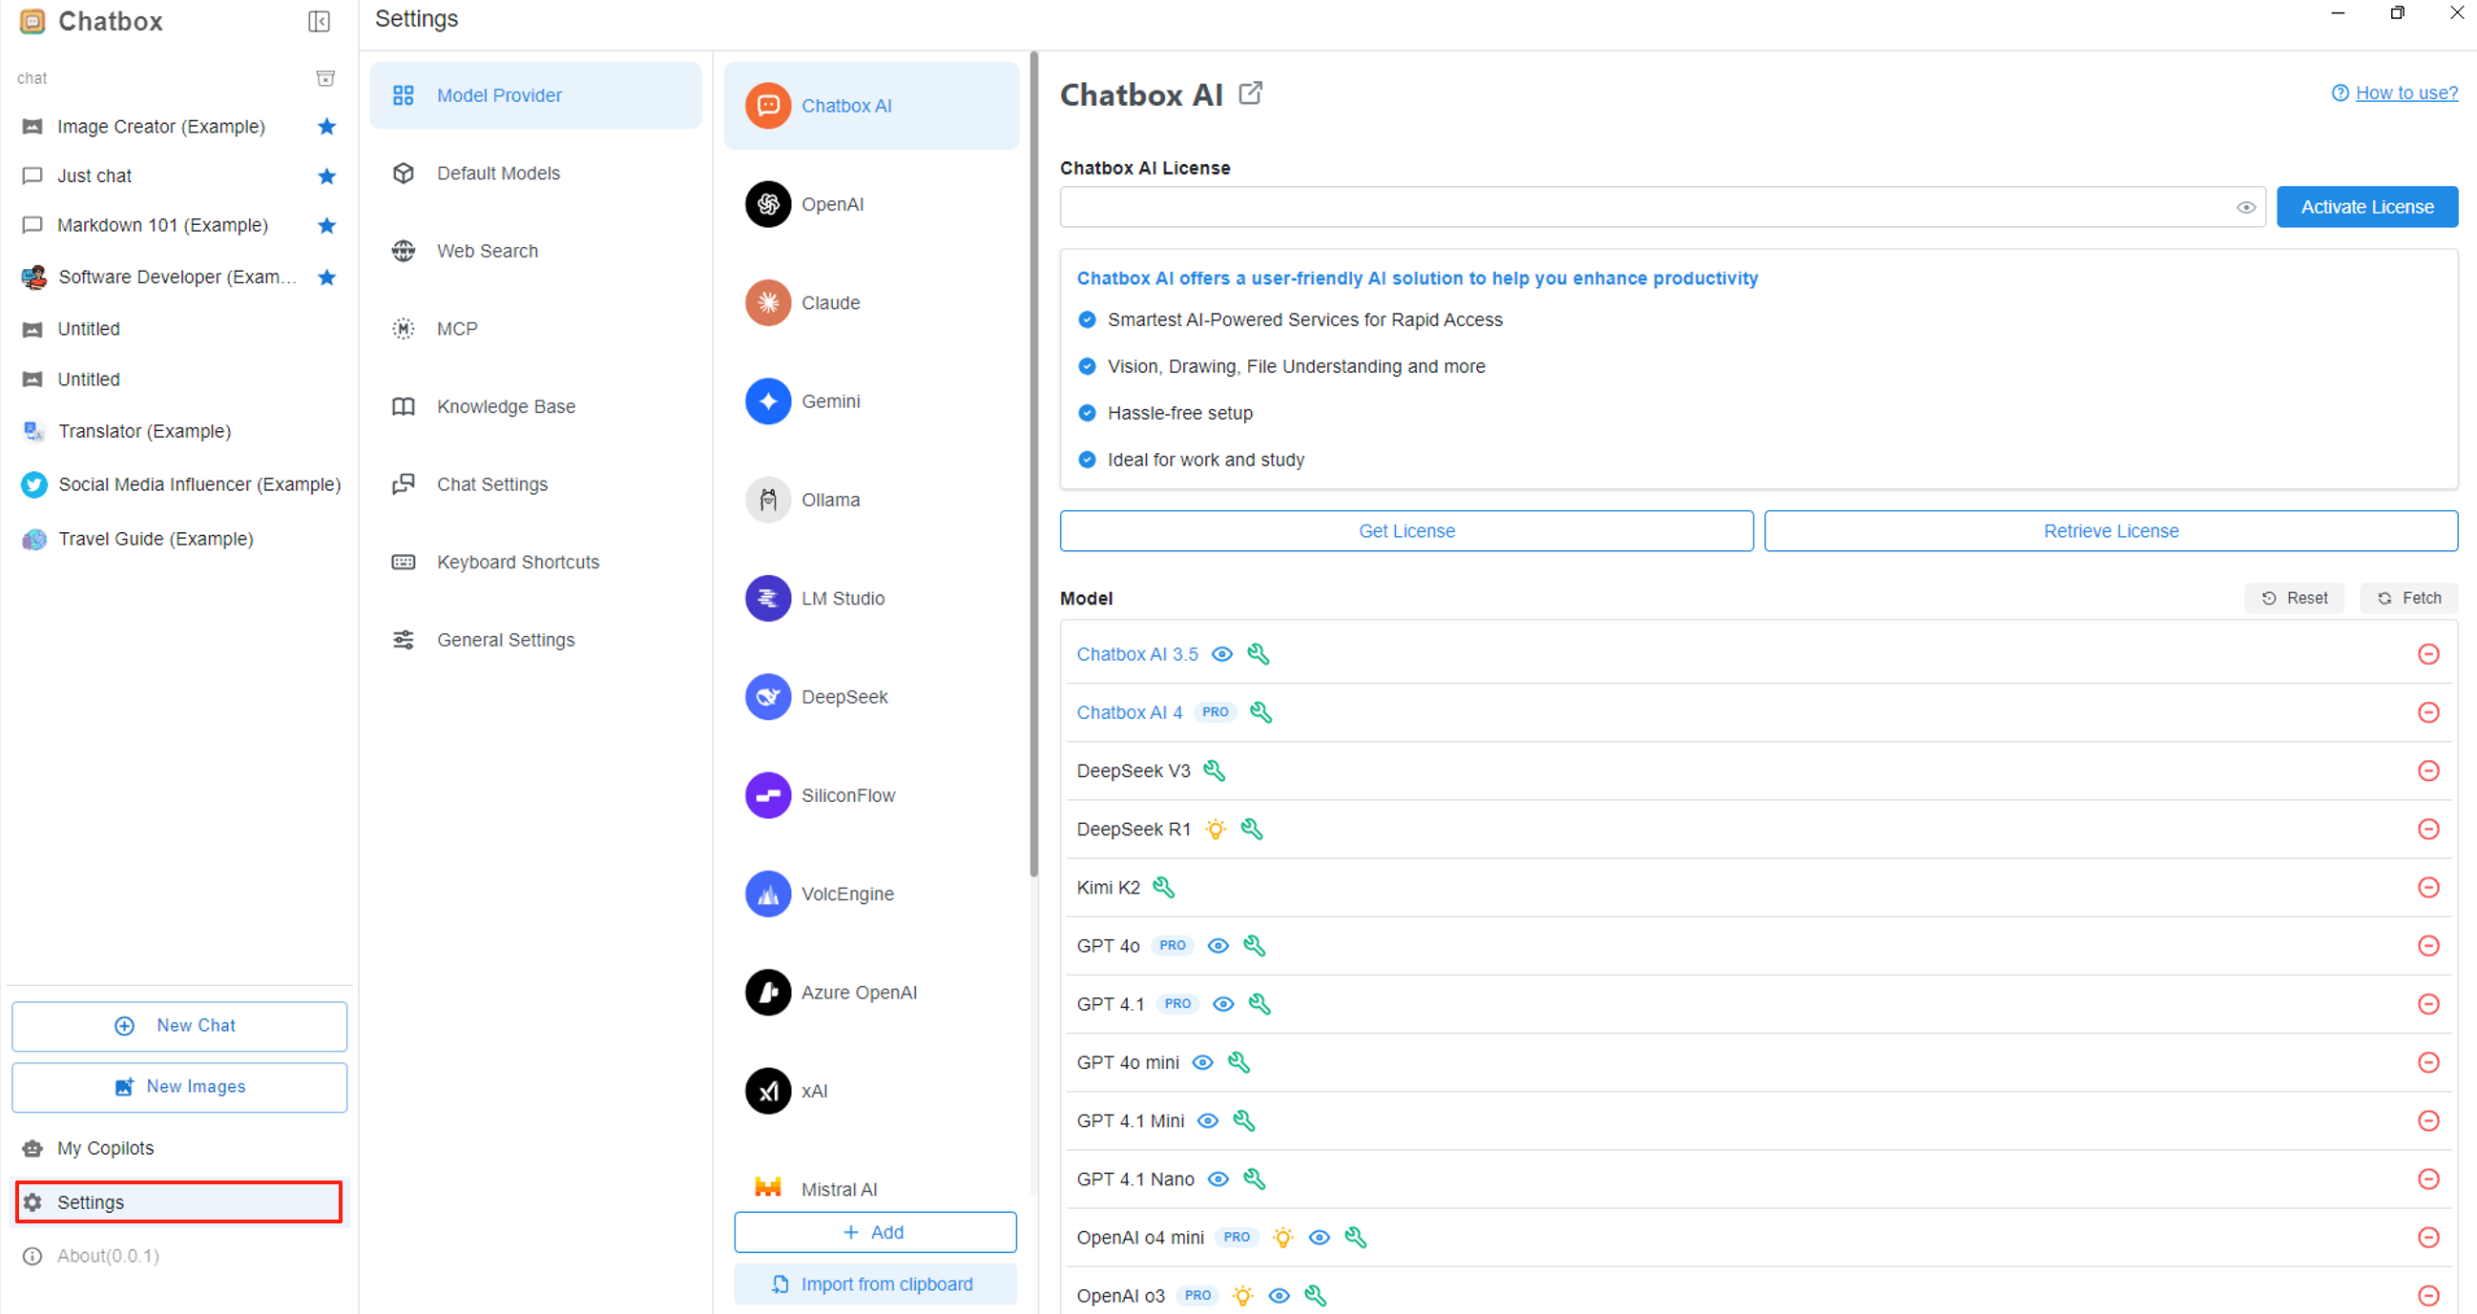Select SiliconFlow provider icon
This screenshot has height=1314, width=2477.
click(767, 795)
